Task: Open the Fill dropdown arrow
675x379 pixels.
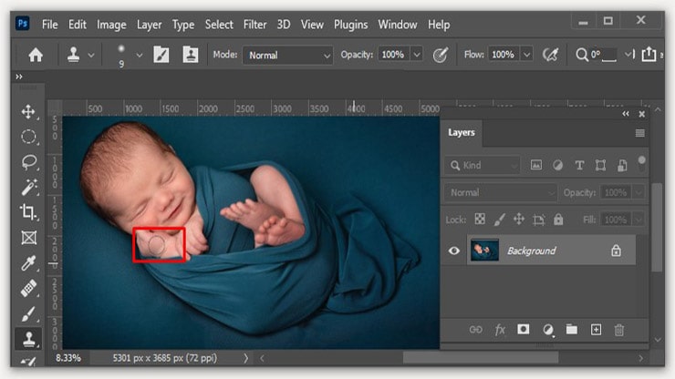Action: click(x=639, y=220)
